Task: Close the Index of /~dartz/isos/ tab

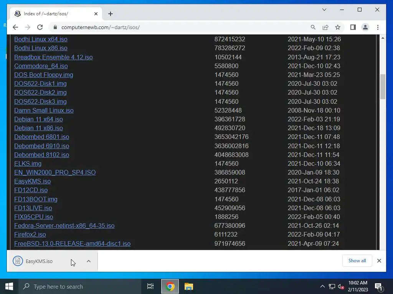Action: click(96, 14)
